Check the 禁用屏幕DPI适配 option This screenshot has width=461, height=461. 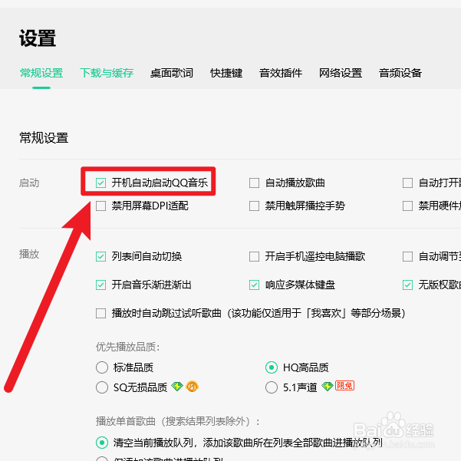pos(100,206)
